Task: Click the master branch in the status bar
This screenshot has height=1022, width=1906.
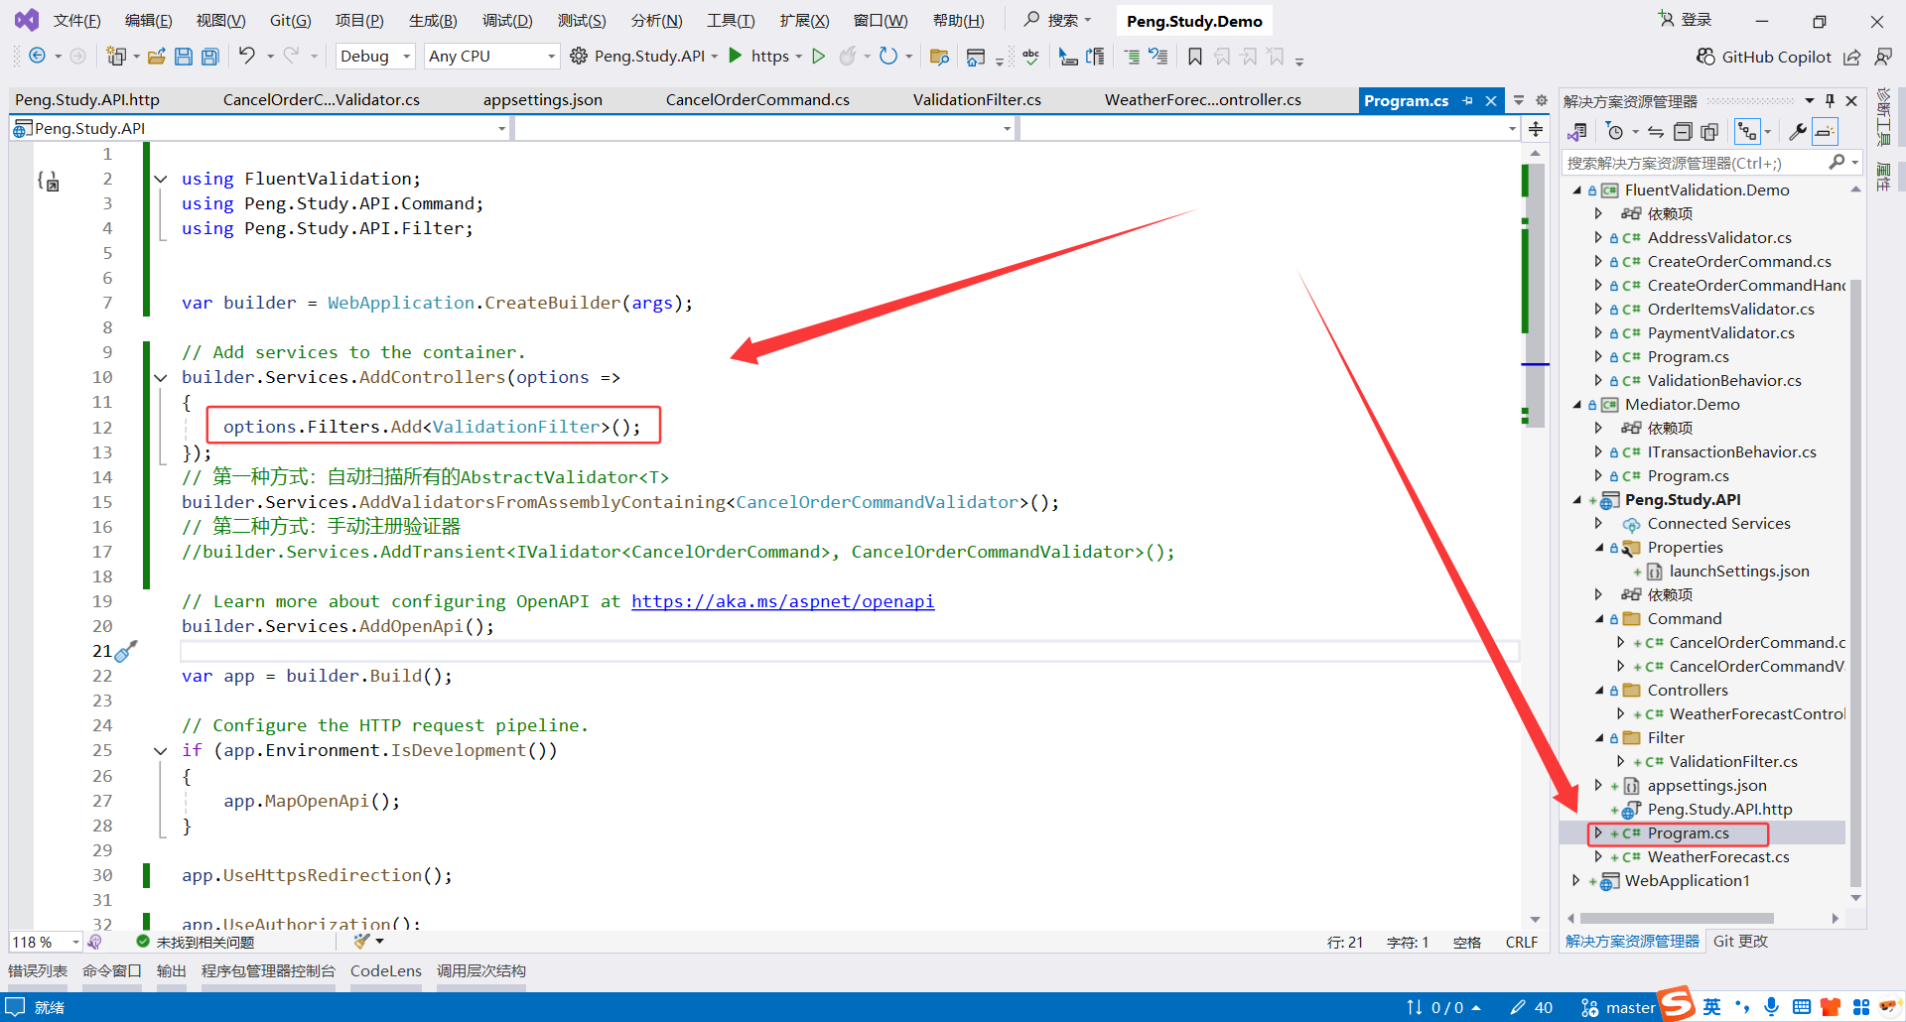Action: coord(1618,1008)
